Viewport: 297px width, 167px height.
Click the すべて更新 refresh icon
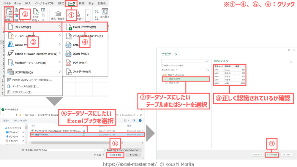[36, 12]
